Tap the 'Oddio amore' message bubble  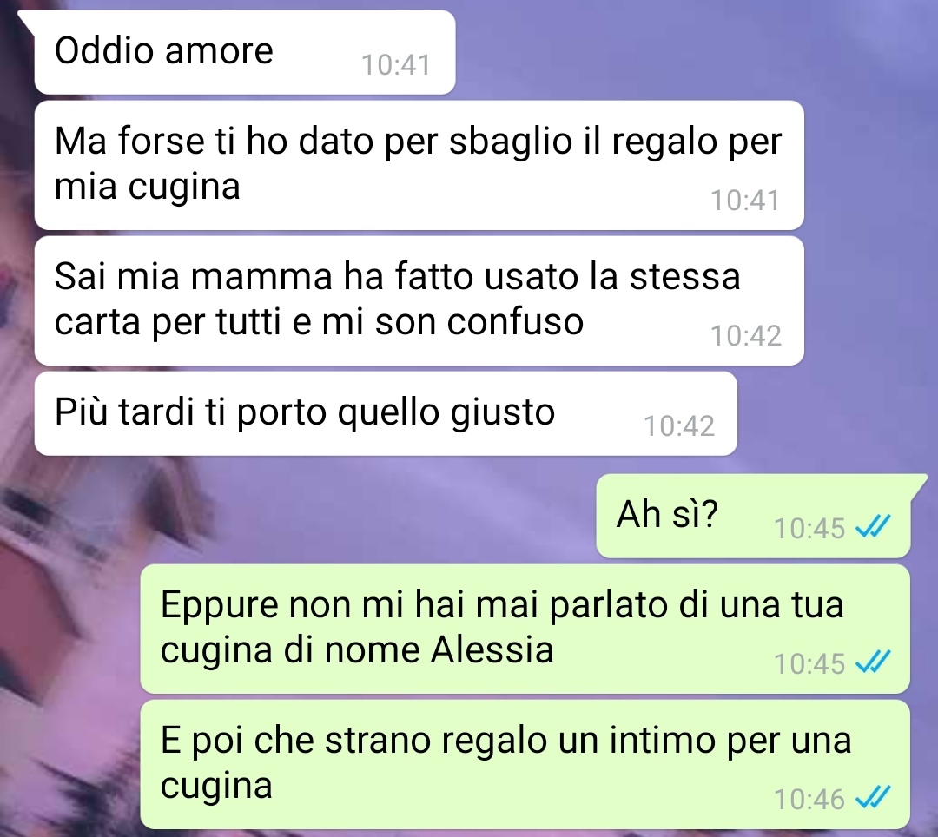click(245, 52)
